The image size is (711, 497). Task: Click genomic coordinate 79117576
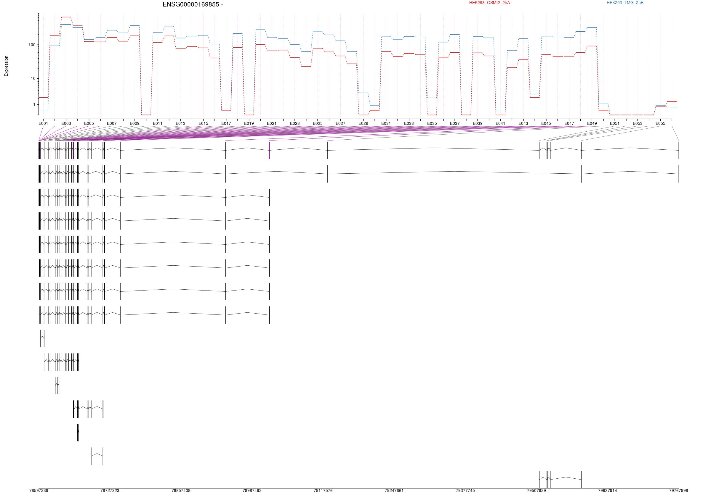coord(323,490)
